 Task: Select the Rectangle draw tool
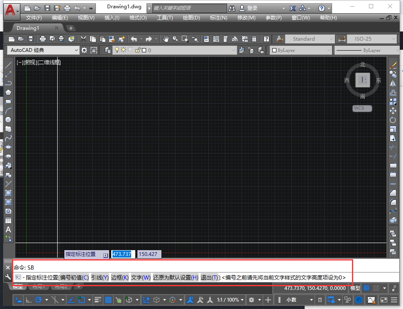pos(8,102)
